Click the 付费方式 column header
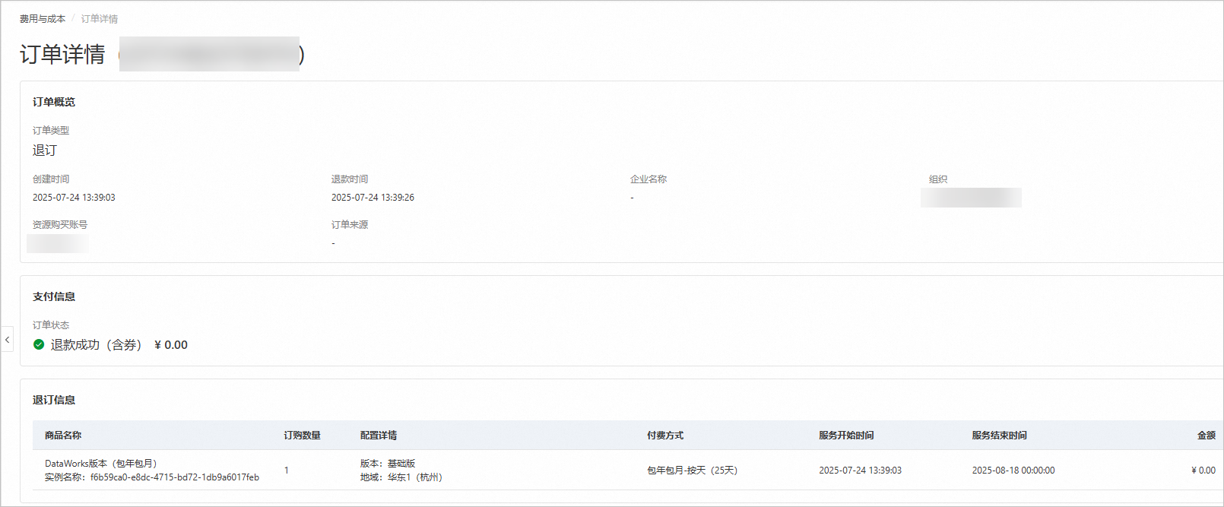Screen dimensions: 1224x507 [x=665, y=436]
